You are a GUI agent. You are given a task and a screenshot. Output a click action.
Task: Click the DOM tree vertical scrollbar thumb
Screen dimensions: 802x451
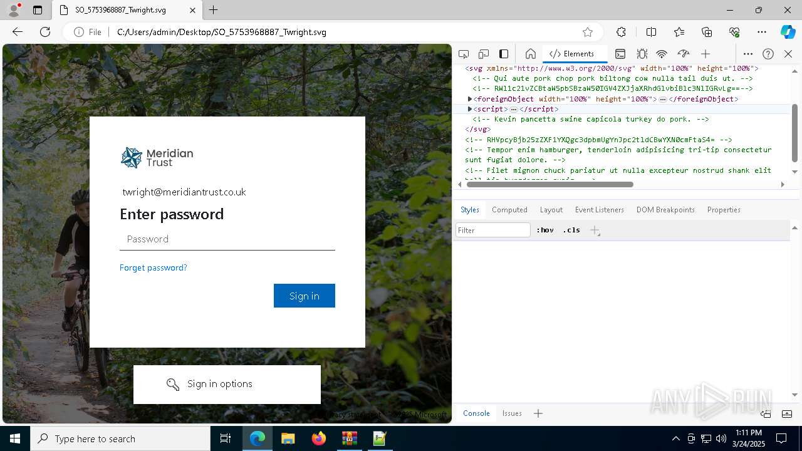[794, 133]
